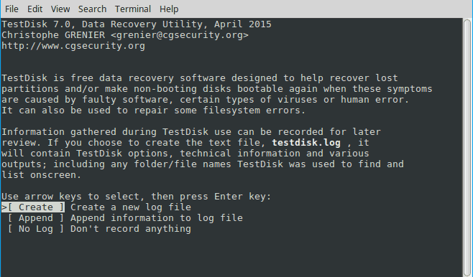Image resolution: width=473 pixels, height=277 pixels.
Task: Click the bold testdisk.log filename
Action: tap(306, 142)
